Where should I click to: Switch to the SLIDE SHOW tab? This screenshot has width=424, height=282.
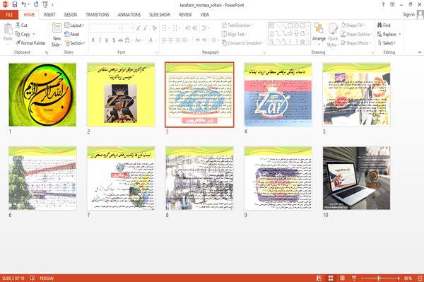160,15
